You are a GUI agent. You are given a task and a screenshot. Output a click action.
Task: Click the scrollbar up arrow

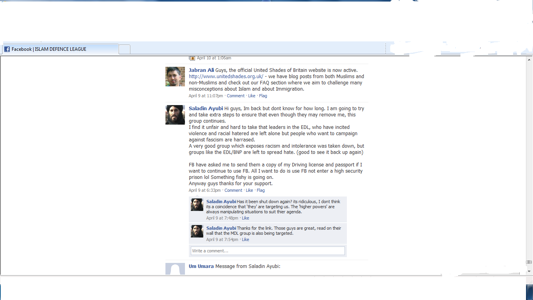pyautogui.click(x=529, y=60)
